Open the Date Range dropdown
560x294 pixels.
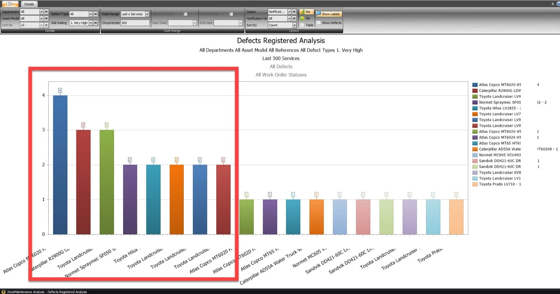147,14
